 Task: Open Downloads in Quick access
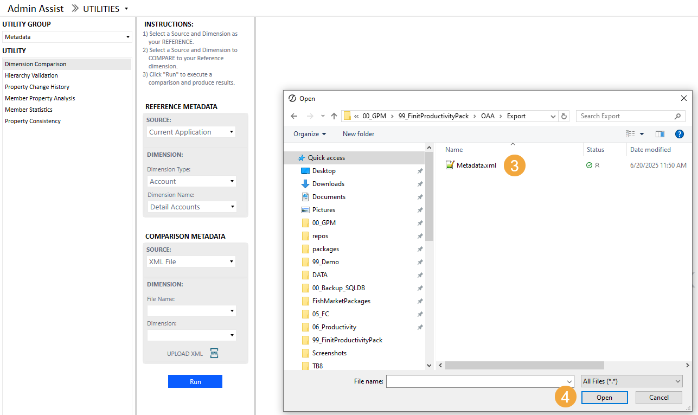coord(328,184)
